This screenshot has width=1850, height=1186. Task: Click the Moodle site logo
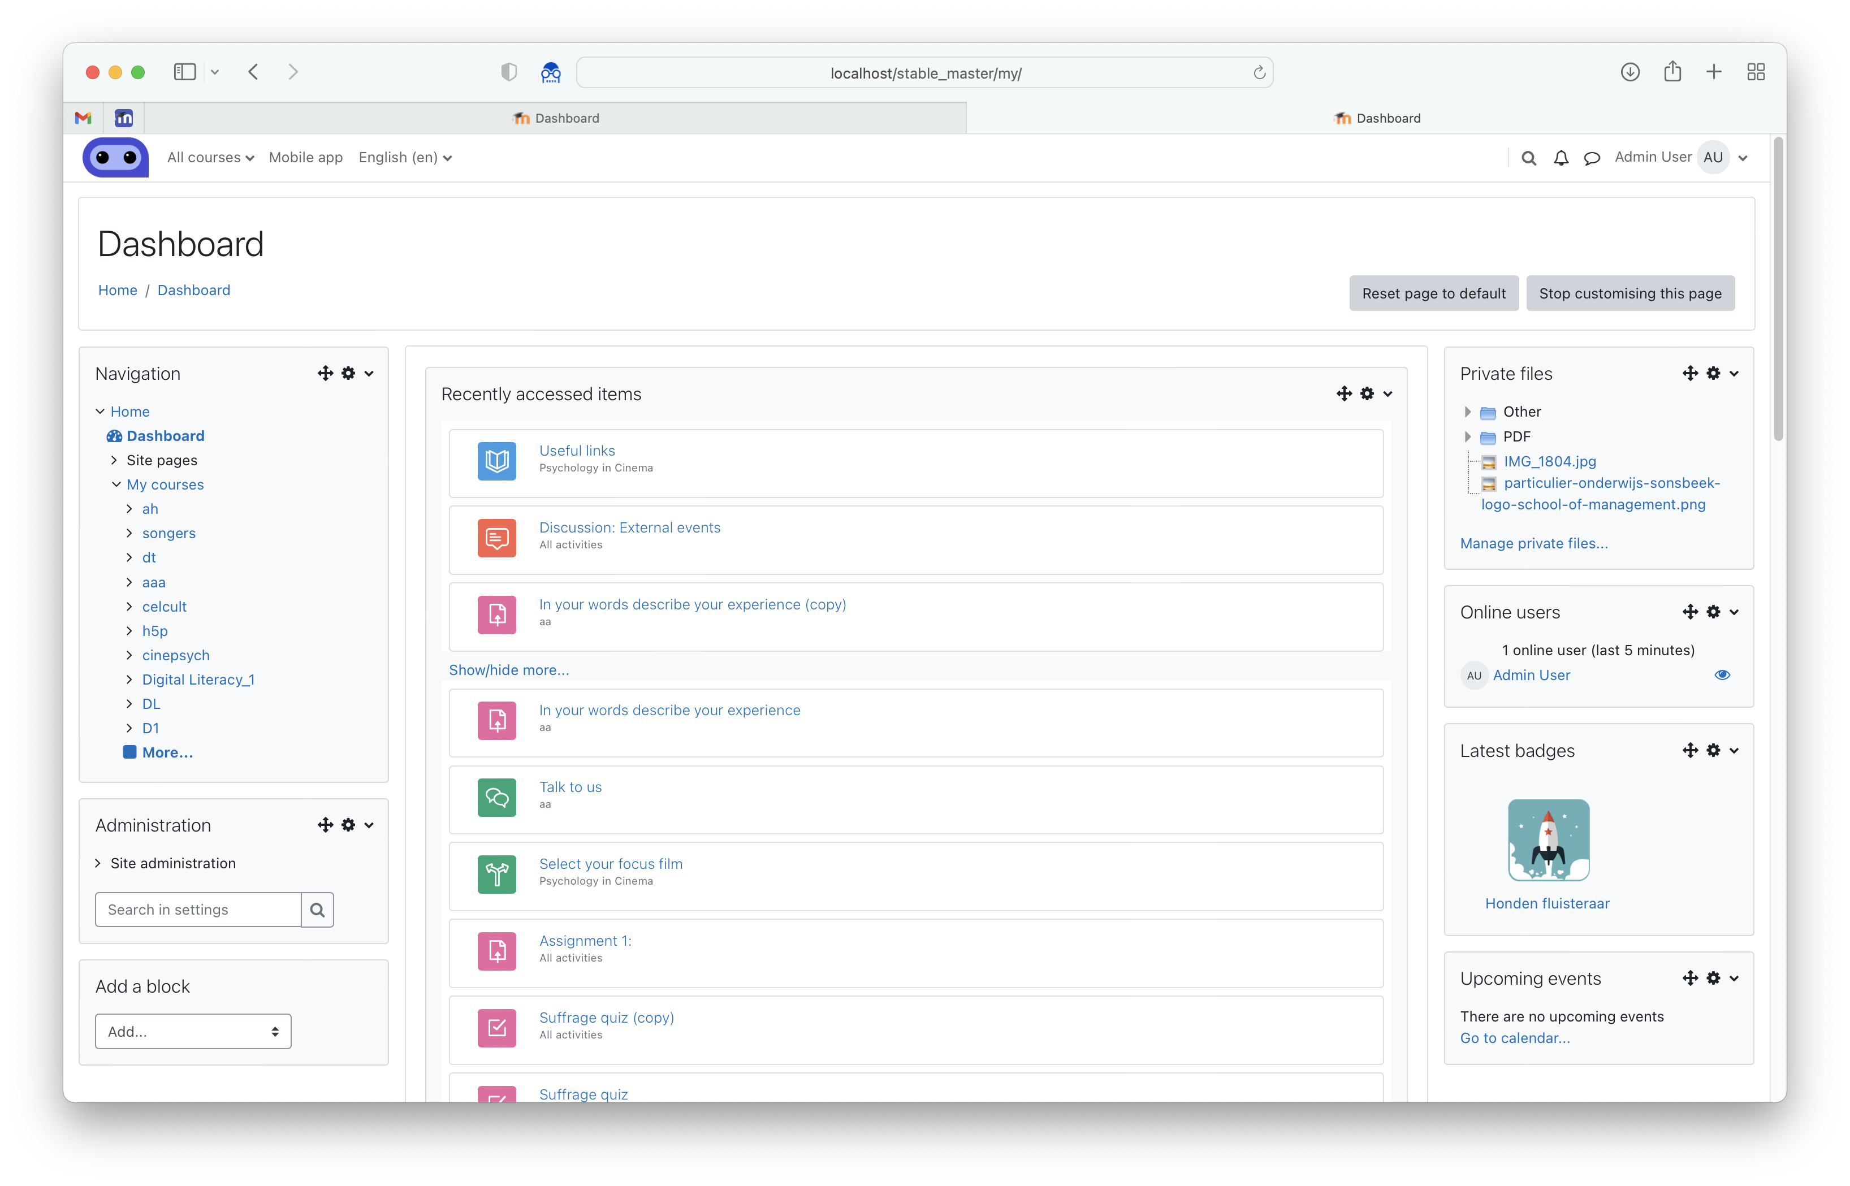[x=115, y=158]
